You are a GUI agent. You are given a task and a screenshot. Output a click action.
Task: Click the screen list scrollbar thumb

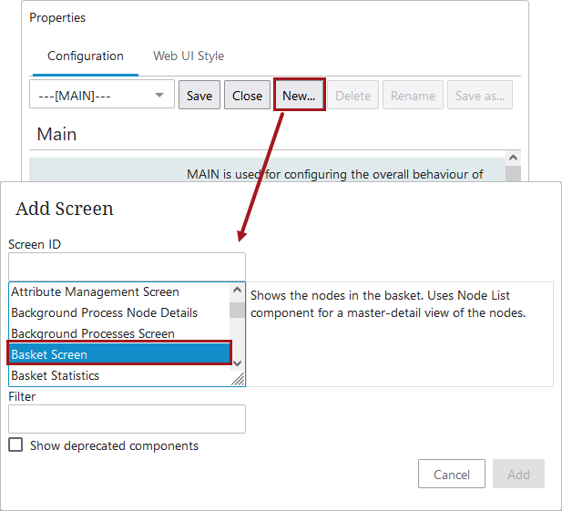click(237, 309)
